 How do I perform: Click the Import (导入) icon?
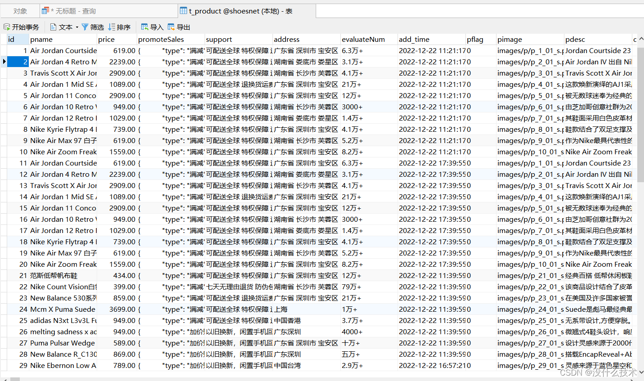click(145, 27)
